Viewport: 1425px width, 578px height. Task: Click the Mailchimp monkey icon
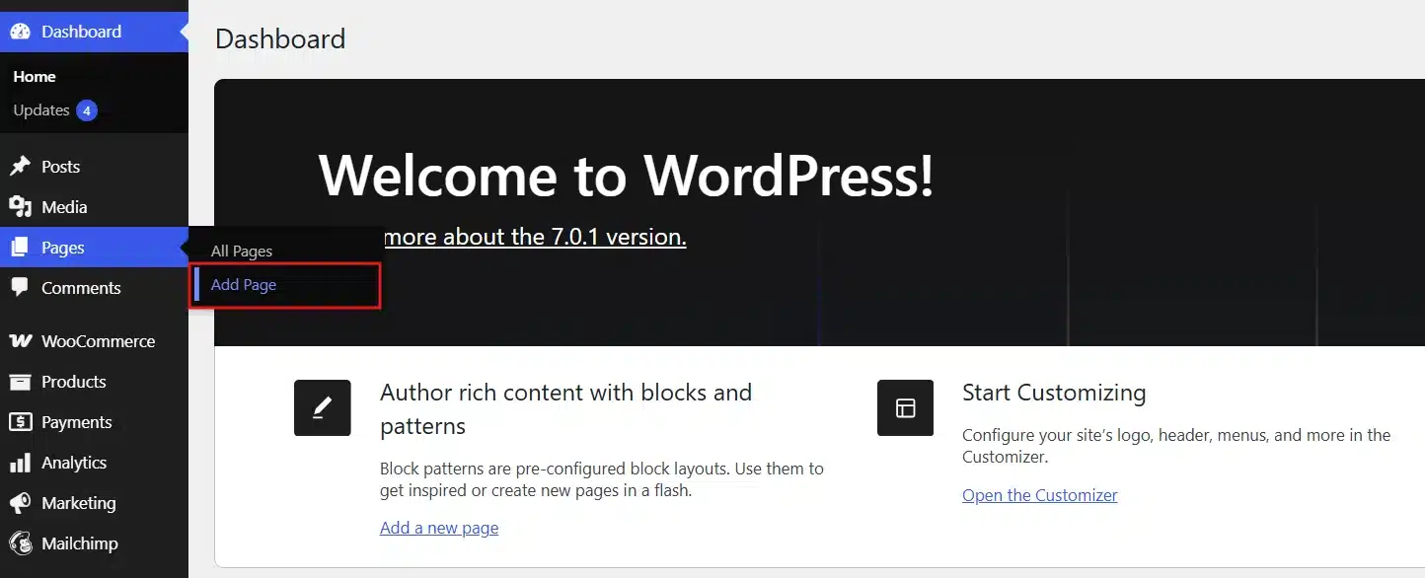point(20,543)
